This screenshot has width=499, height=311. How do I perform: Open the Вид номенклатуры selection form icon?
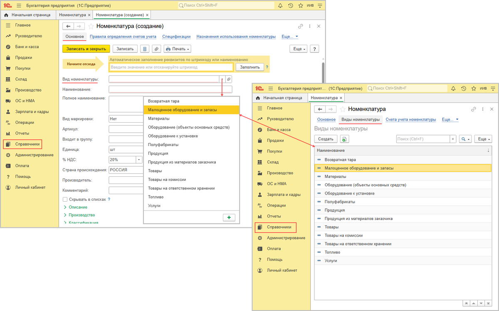click(229, 79)
